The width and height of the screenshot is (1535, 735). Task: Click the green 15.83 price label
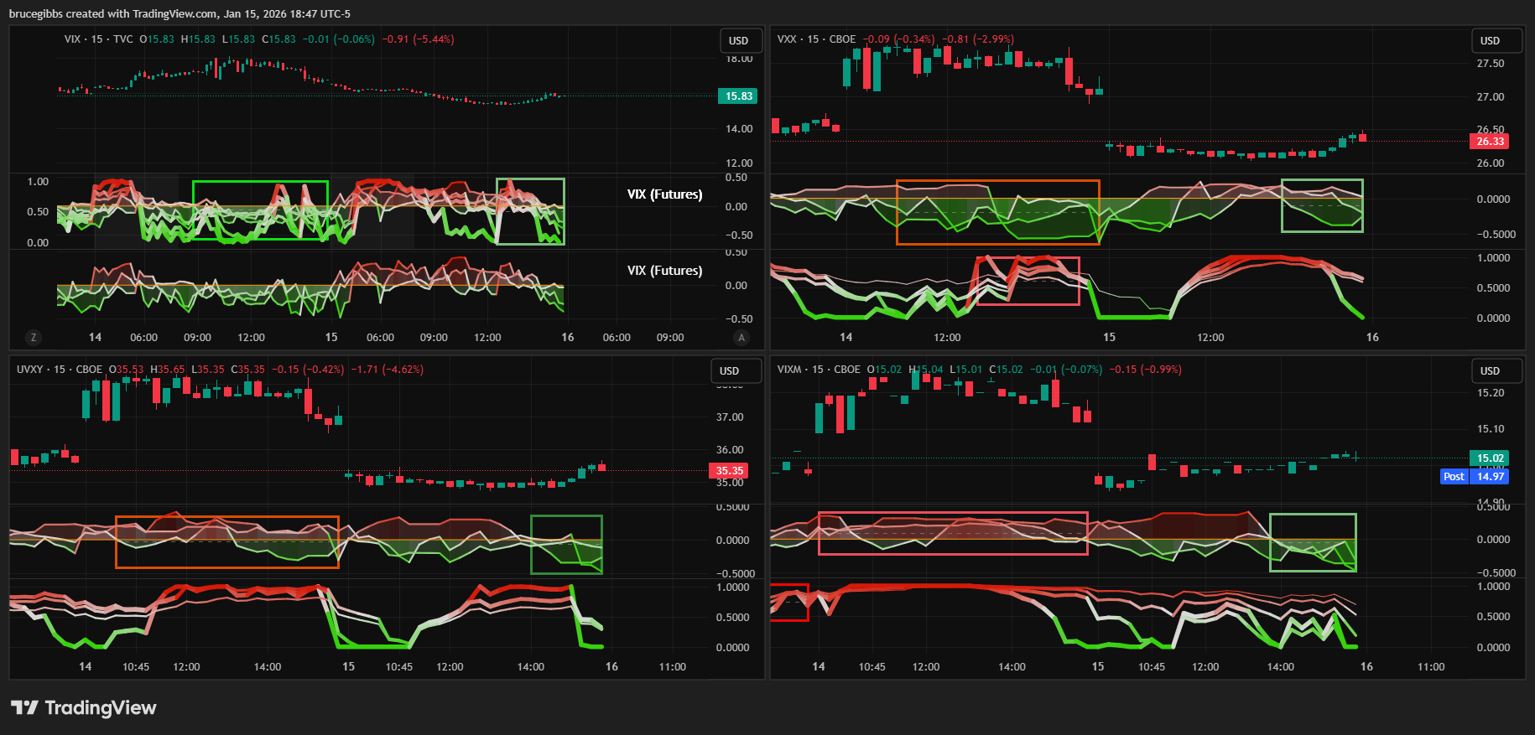click(x=738, y=96)
